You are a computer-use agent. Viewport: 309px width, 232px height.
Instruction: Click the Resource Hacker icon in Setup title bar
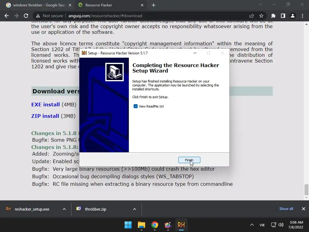[84, 53]
